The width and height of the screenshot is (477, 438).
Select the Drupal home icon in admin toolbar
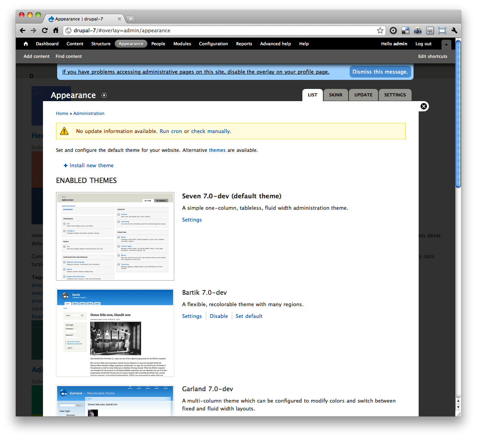tap(25, 44)
